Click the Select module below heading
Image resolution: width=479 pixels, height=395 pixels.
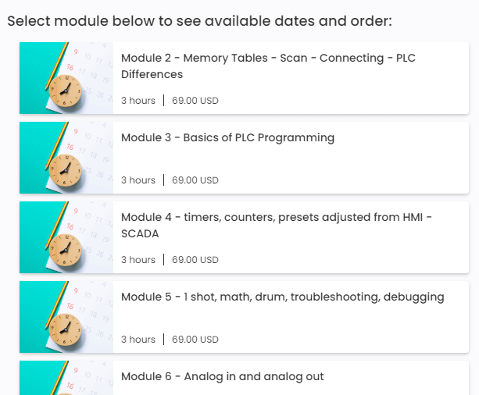(199, 21)
